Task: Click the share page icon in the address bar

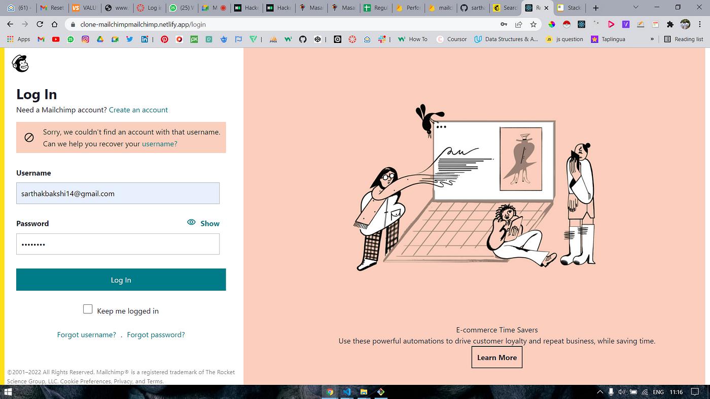Action: pyautogui.click(x=518, y=24)
